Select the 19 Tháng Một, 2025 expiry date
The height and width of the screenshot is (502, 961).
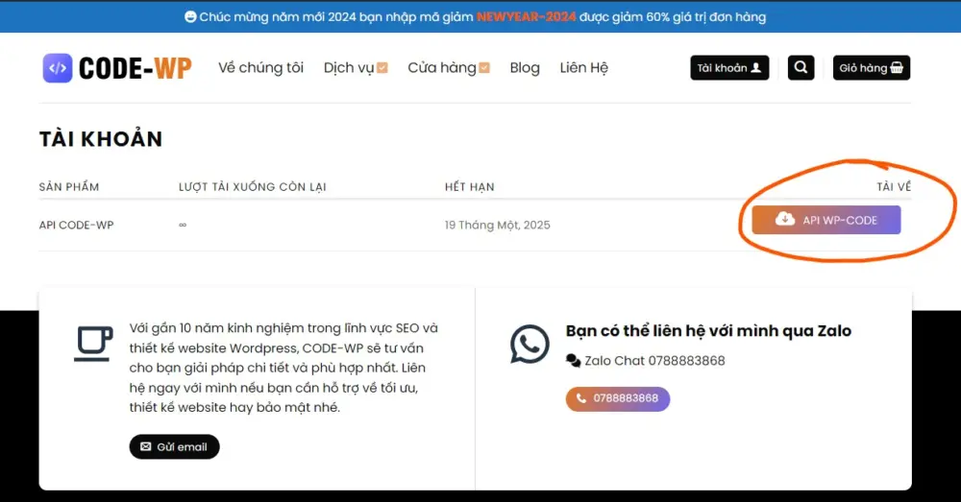[x=497, y=225]
